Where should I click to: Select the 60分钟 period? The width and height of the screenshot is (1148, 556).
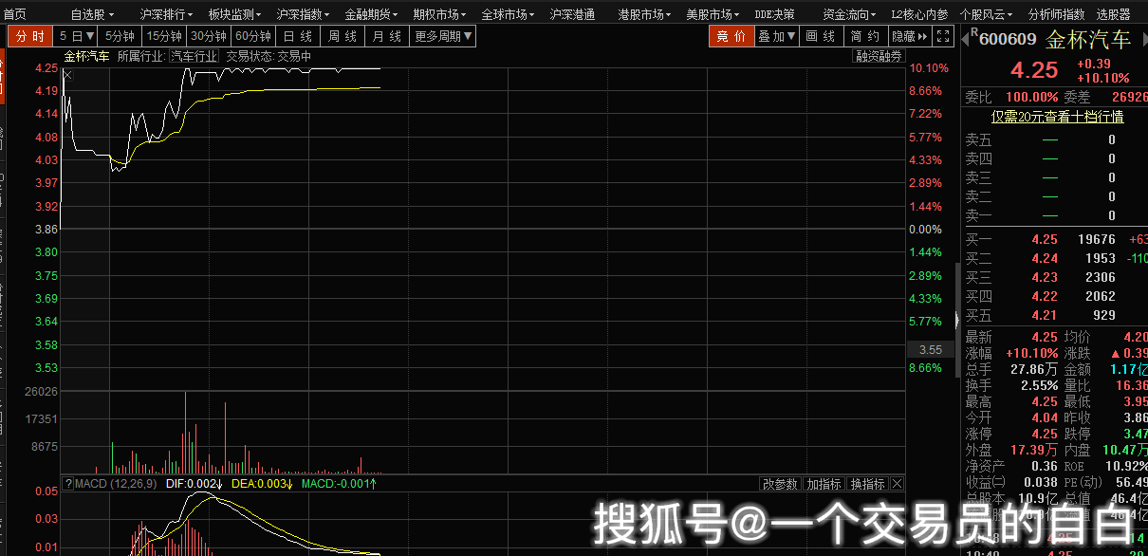[253, 36]
